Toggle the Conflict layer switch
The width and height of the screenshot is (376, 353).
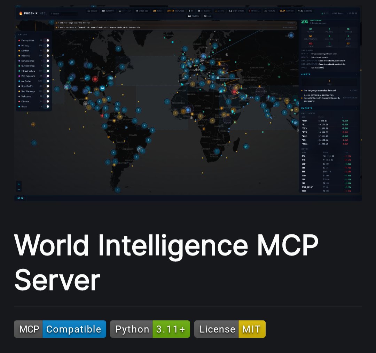47,50
